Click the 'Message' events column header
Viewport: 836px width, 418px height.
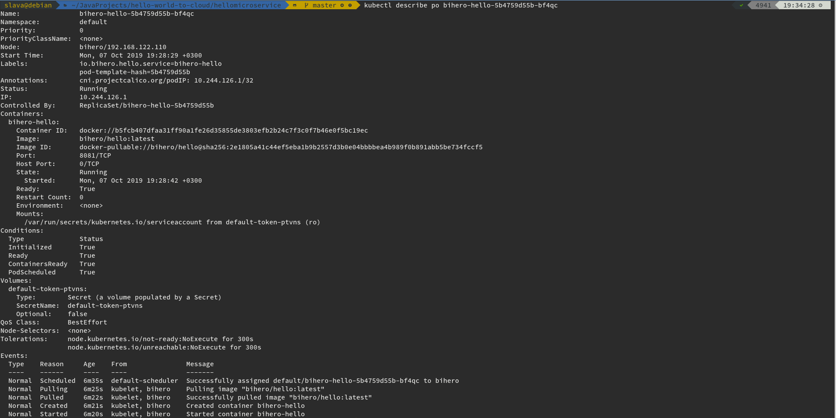[200, 364]
